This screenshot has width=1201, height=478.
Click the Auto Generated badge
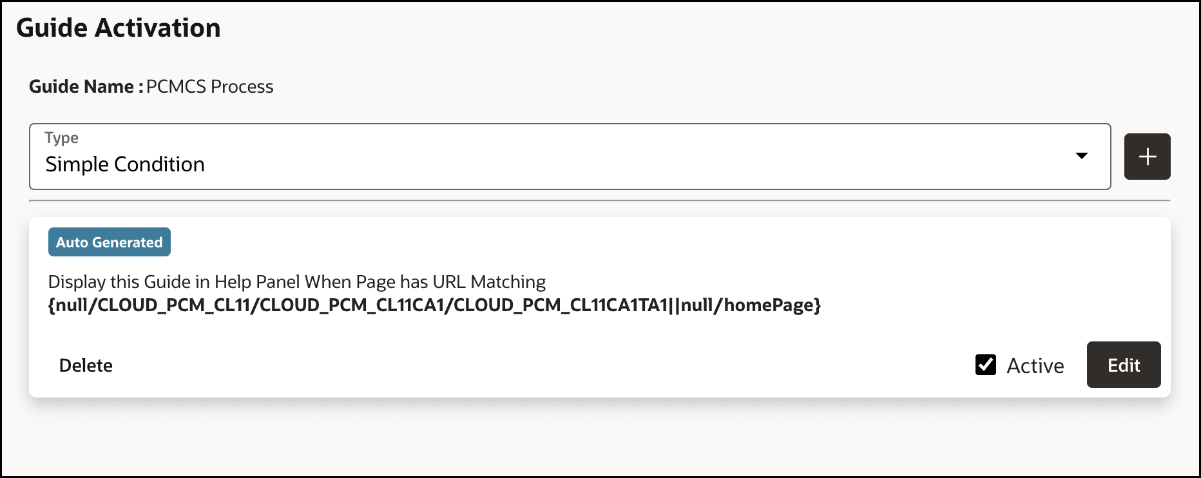[x=109, y=242]
